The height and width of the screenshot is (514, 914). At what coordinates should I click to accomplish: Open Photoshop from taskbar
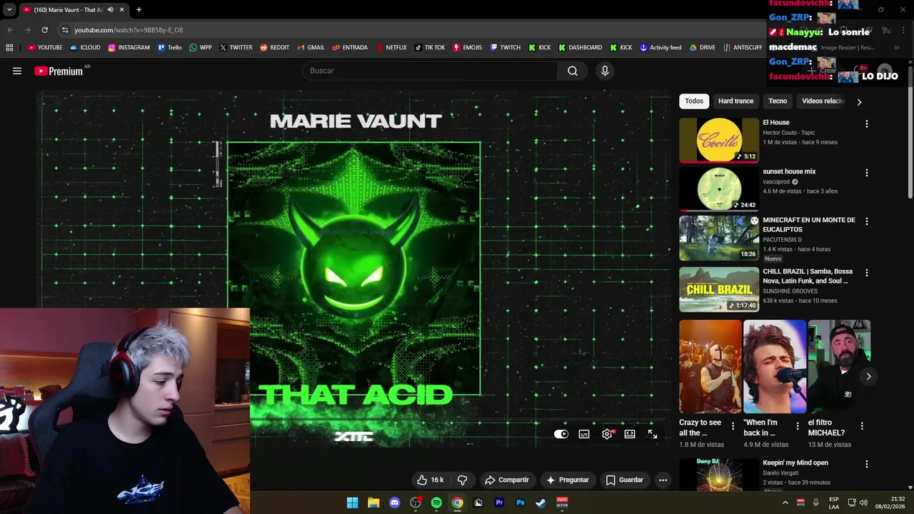point(521,503)
